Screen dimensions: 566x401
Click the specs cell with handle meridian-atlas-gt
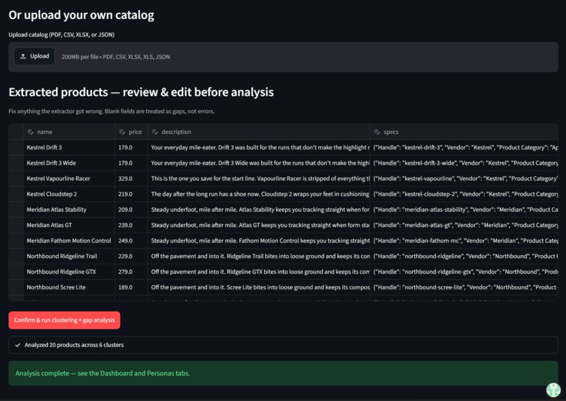464,225
